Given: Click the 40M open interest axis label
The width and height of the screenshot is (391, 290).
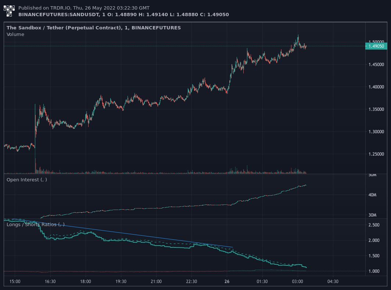Looking at the screenshot, I should coord(372,195).
